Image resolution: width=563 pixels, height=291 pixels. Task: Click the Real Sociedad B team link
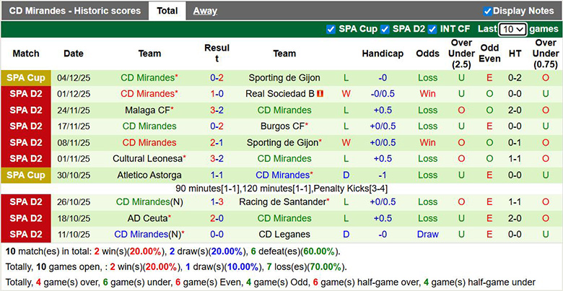(279, 94)
